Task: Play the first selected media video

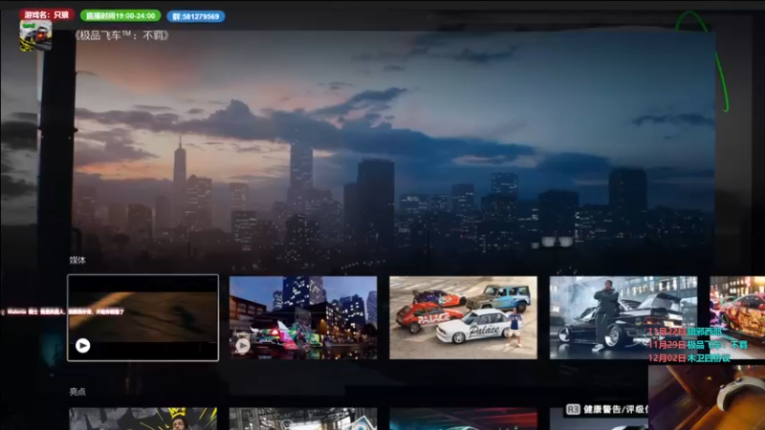Action: (x=83, y=346)
